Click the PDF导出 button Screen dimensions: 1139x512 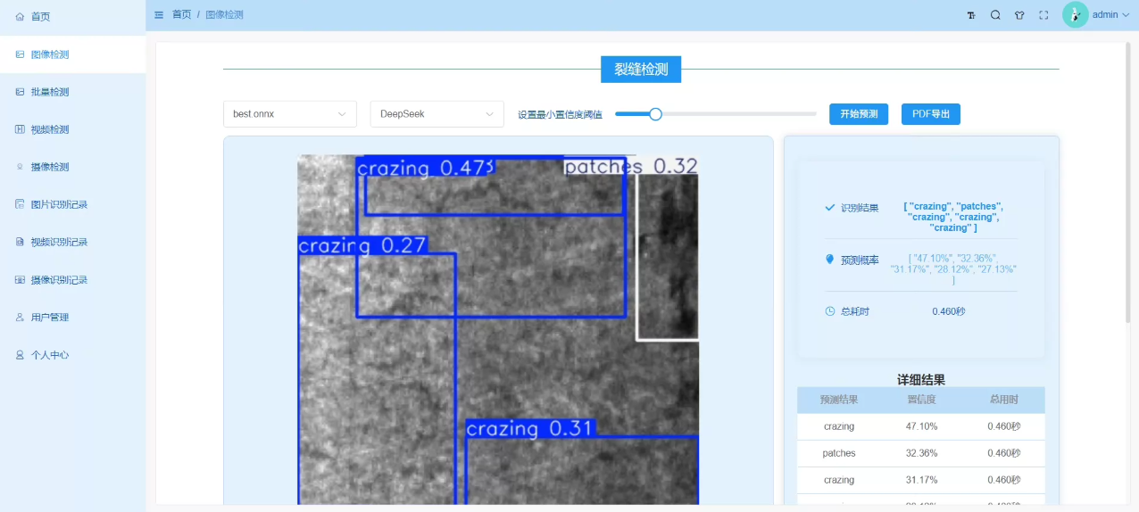pos(931,114)
